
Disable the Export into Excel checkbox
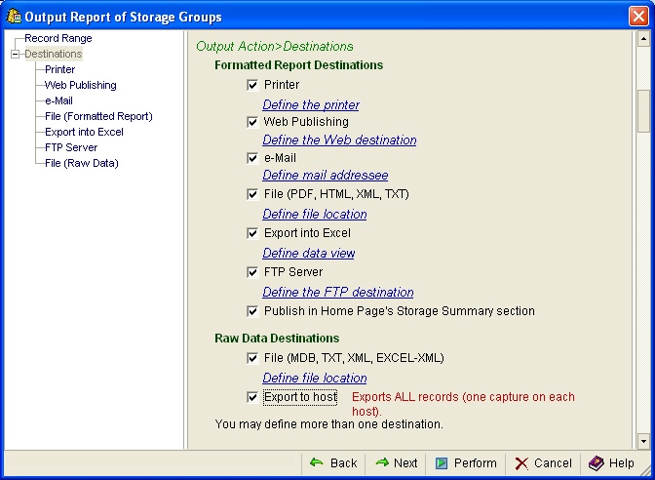coord(252,233)
